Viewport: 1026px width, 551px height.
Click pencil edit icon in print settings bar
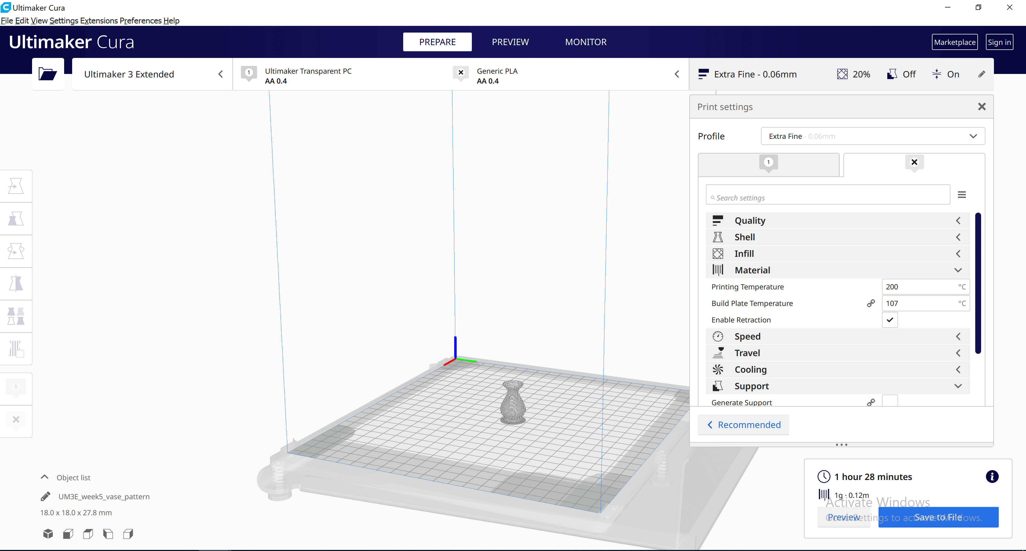[x=982, y=74]
